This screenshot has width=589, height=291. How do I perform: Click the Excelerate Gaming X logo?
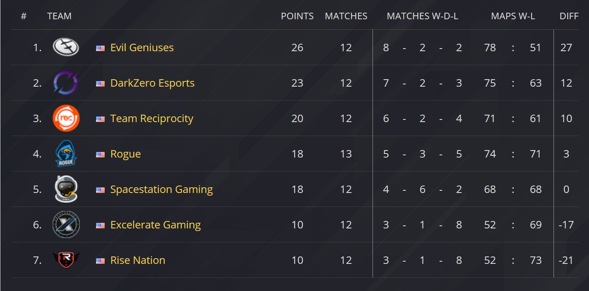pos(66,224)
